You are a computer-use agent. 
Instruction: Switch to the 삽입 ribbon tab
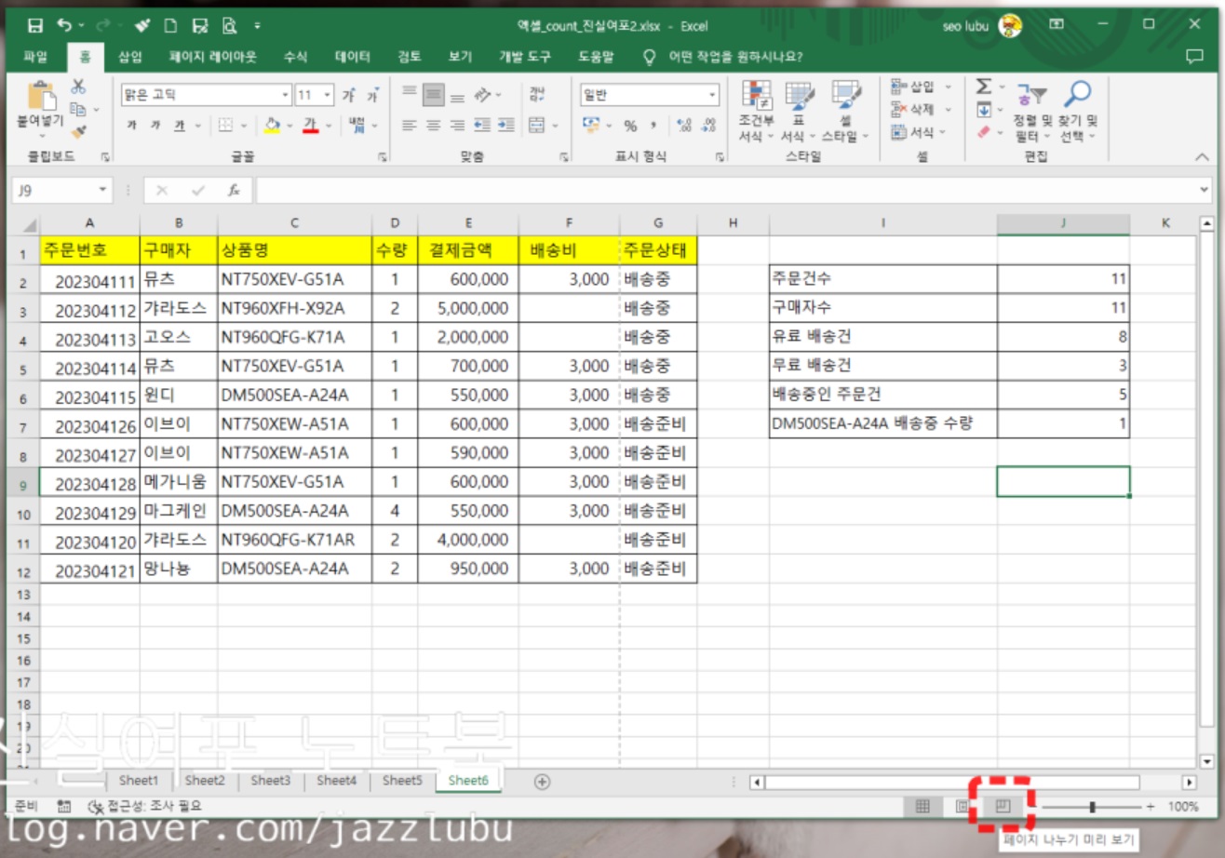[130, 57]
